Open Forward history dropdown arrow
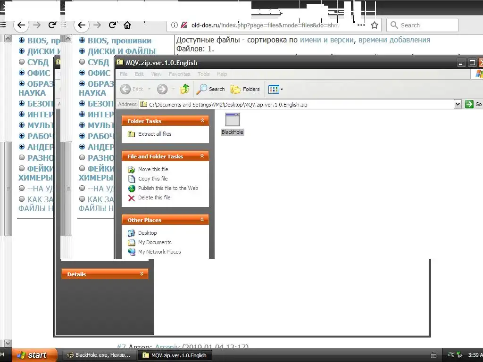Viewport: 483px width, 362px height. tap(173, 89)
